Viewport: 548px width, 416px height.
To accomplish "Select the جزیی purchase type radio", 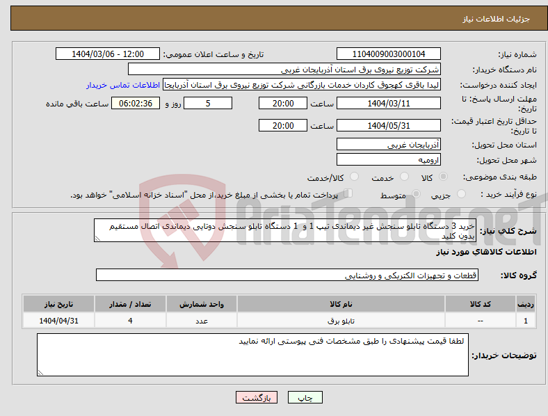I will tap(461, 193).
